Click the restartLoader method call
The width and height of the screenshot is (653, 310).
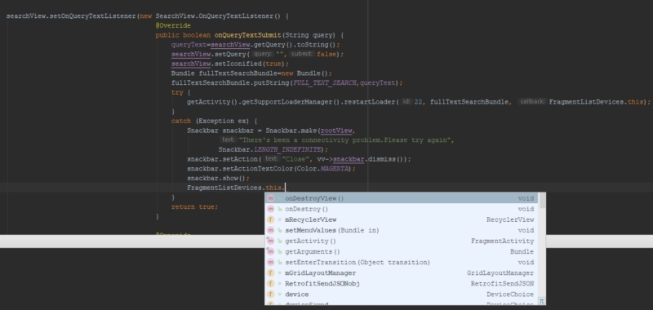coord(370,102)
